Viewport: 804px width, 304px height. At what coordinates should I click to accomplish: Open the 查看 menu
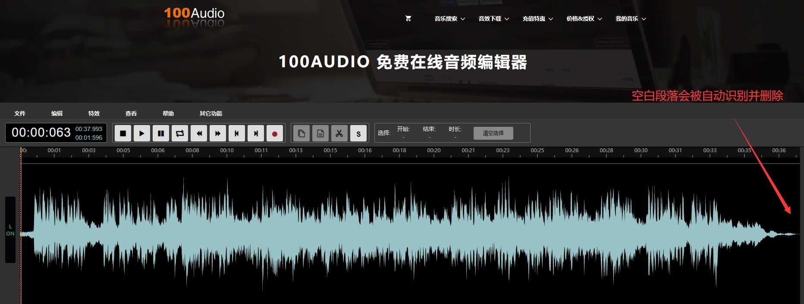coord(131,113)
